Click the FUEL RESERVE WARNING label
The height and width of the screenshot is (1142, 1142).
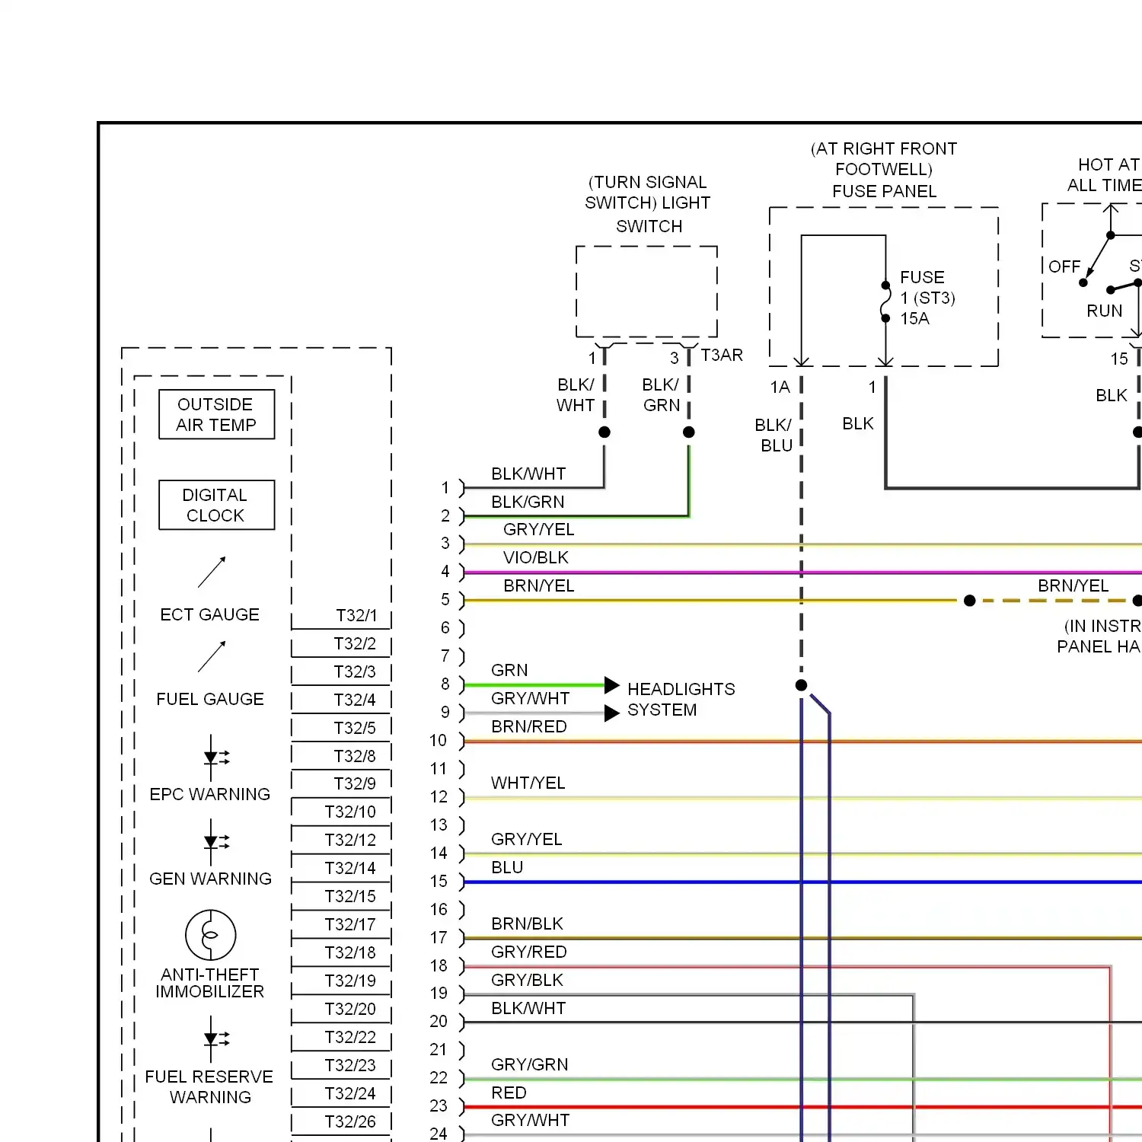pos(209,1087)
